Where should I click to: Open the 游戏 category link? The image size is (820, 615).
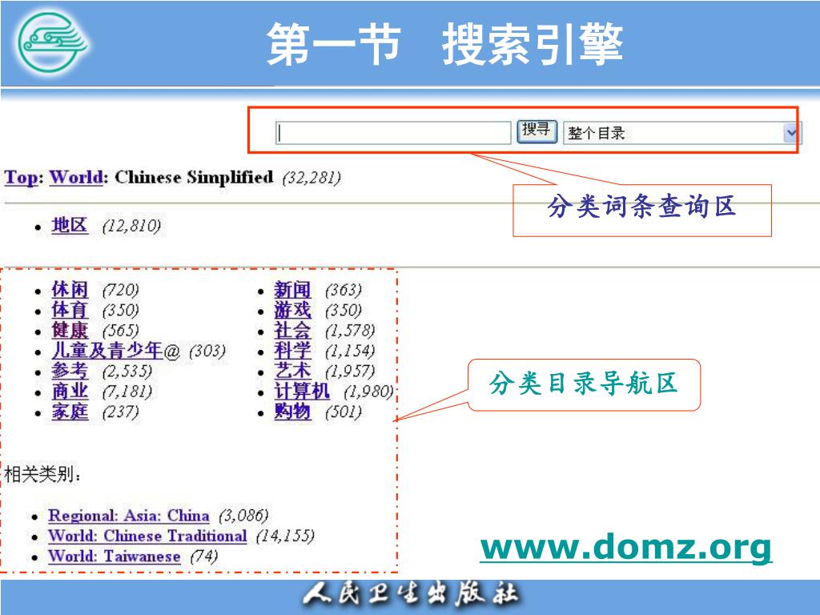coord(292,310)
